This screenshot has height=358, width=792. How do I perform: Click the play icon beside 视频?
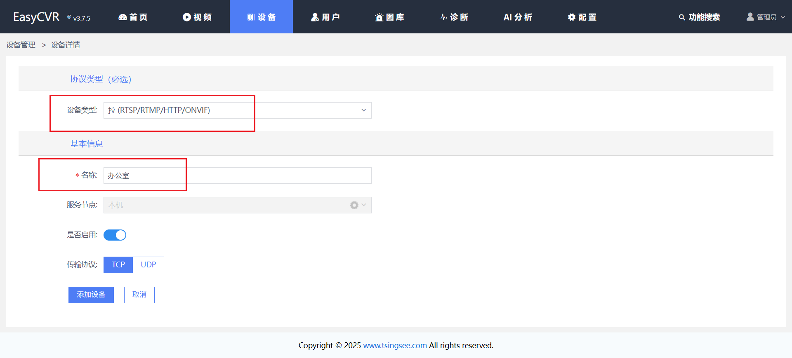187,17
